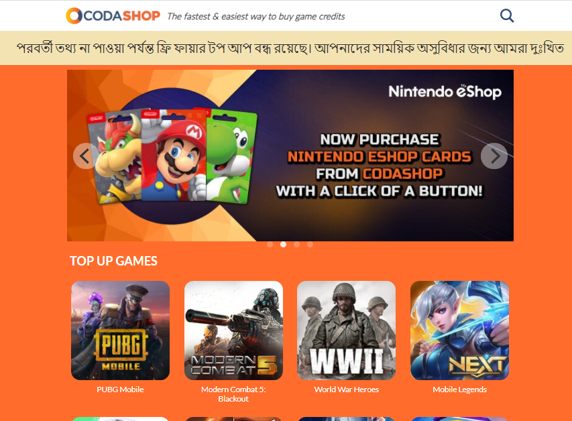Open Modern Combat 5 game icon
Screen dimensions: 572x421
[x=233, y=330]
